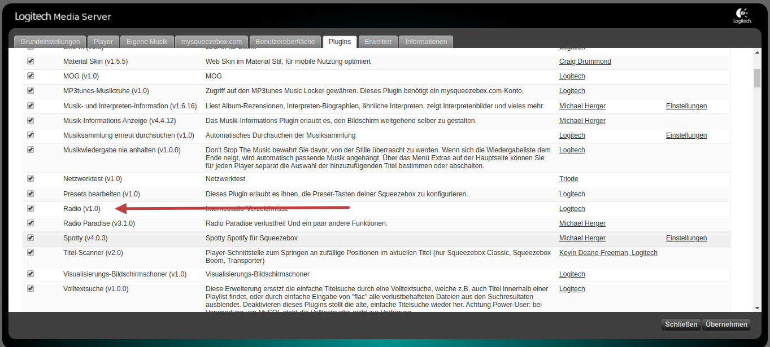
Task: Uncheck the MOG plugin checkbox
Action: point(31,76)
